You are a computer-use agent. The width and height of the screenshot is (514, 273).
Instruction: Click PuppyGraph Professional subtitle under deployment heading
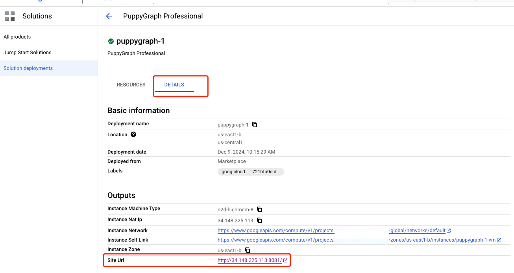(136, 53)
